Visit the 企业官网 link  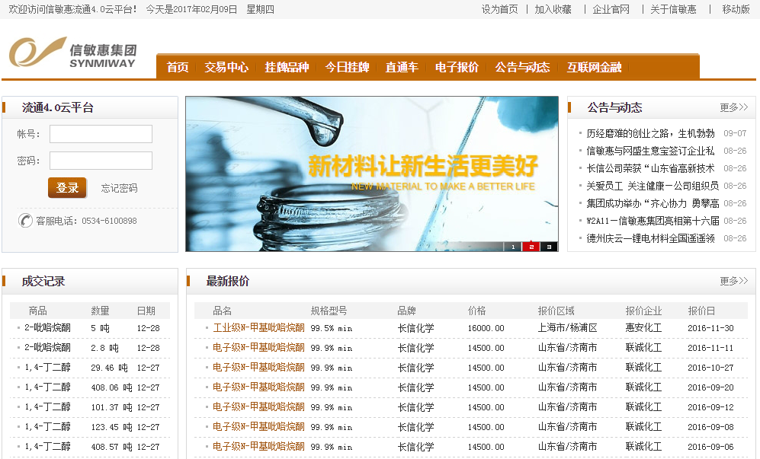pyautogui.click(x=611, y=9)
